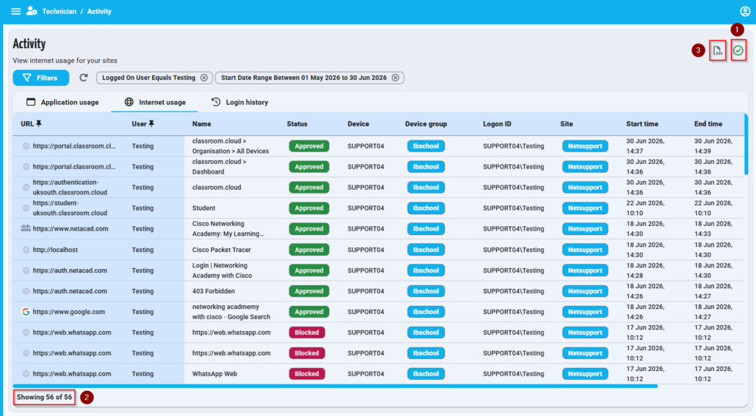Toggle the pin on User column
This screenshot has width=756, height=416.
[151, 124]
